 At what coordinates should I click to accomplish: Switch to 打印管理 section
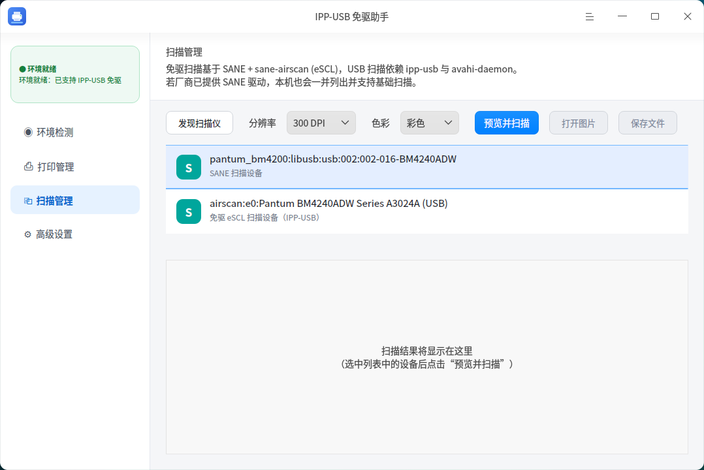coord(75,166)
